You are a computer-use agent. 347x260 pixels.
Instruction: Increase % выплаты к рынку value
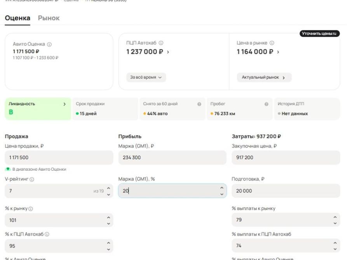(335, 217)
